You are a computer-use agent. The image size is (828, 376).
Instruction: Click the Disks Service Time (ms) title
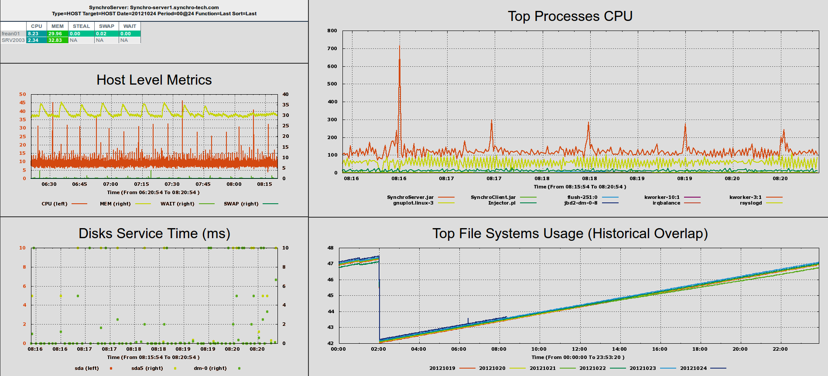(154, 233)
